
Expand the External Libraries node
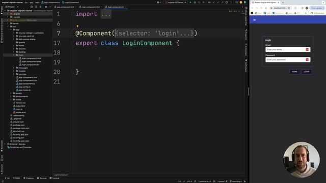tap(5, 144)
